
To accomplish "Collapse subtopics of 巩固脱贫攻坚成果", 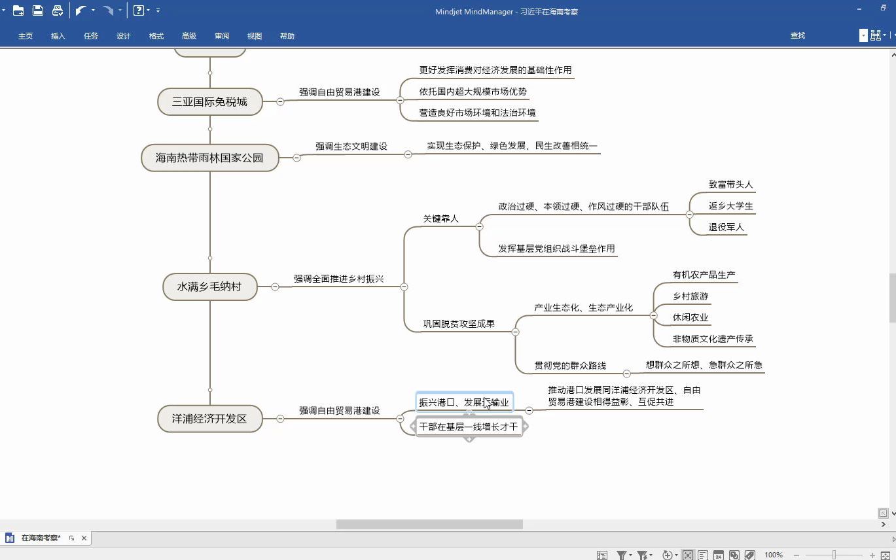I will tap(515, 332).
